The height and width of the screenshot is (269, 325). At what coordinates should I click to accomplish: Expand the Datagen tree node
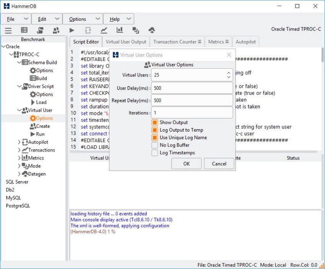point(19,174)
